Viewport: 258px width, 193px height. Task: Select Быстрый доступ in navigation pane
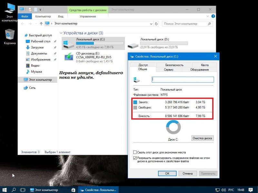[40, 35]
